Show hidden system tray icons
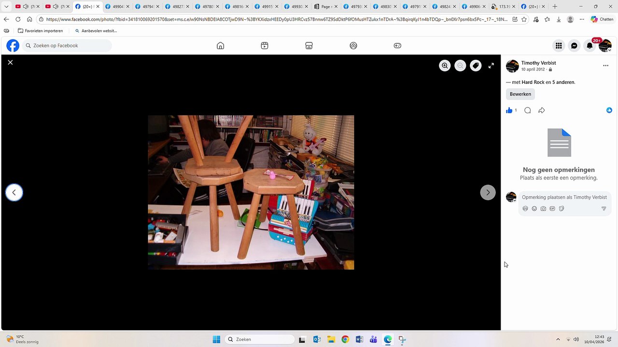618x347 pixels. click(x=558, y=339)
